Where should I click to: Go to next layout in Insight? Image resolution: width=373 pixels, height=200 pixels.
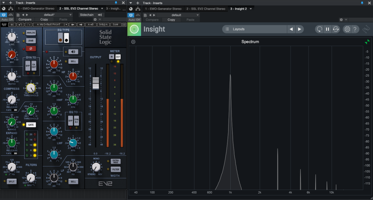point(299,29)
